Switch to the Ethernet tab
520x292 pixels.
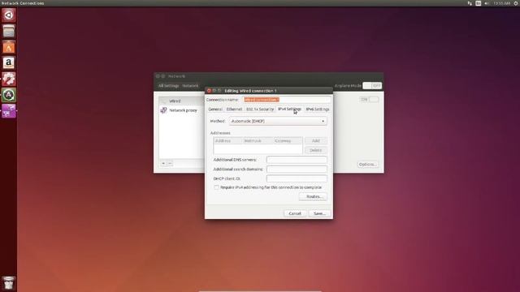tap(234, 109)
